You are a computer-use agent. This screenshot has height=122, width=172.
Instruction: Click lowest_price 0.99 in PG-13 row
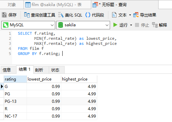point(44,101)
